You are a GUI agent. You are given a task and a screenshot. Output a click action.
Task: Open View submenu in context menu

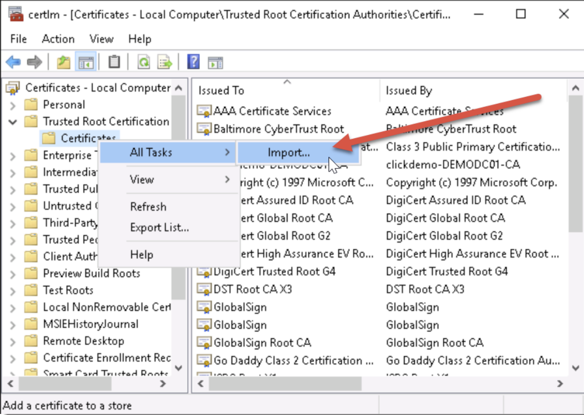(168, 179)
